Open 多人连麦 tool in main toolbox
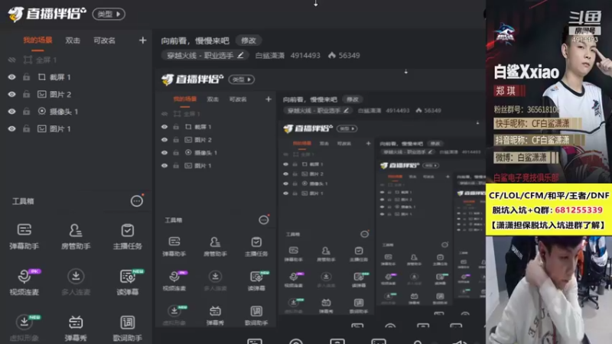Screen dimensions: 612x344 (76, 282)
